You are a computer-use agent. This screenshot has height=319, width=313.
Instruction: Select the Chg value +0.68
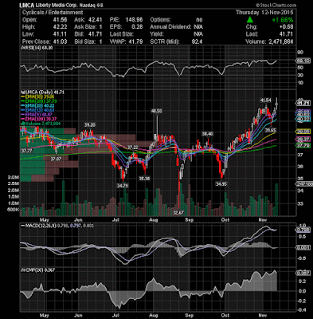point(286,27)
